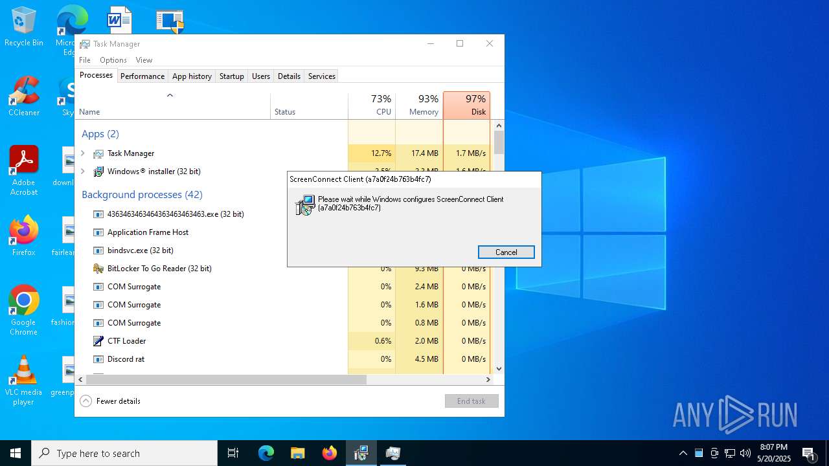Screen dimensions: 829x466
Task: Click the Windows installer taskbar icon
Action: click(361, 453)
